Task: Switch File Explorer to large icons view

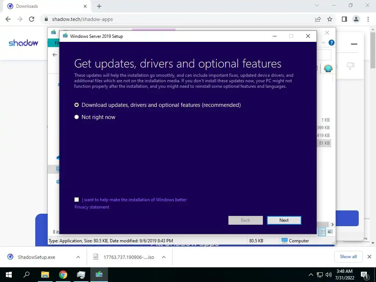Action: 330,232
